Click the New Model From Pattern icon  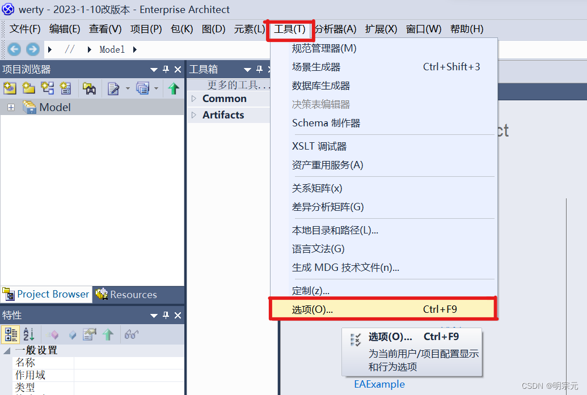coord(10,88)
